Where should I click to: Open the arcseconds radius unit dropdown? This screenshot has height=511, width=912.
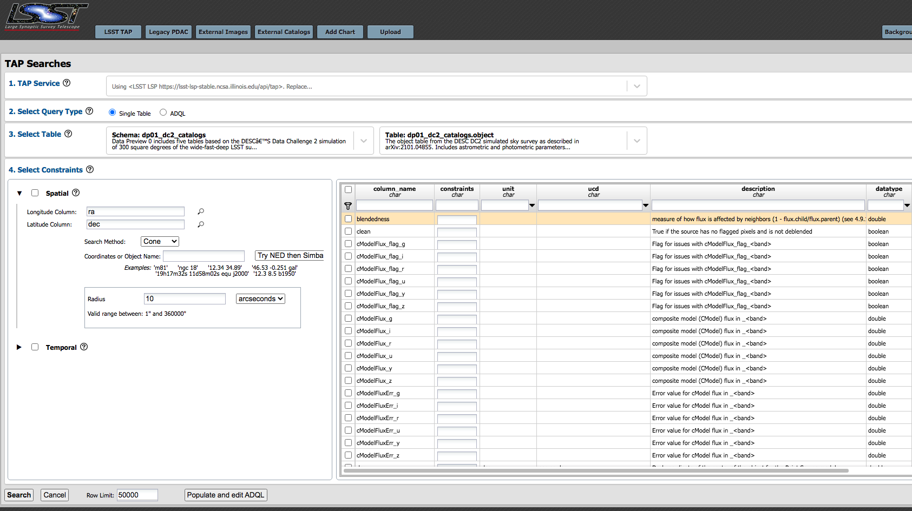[x=261, y=298]
